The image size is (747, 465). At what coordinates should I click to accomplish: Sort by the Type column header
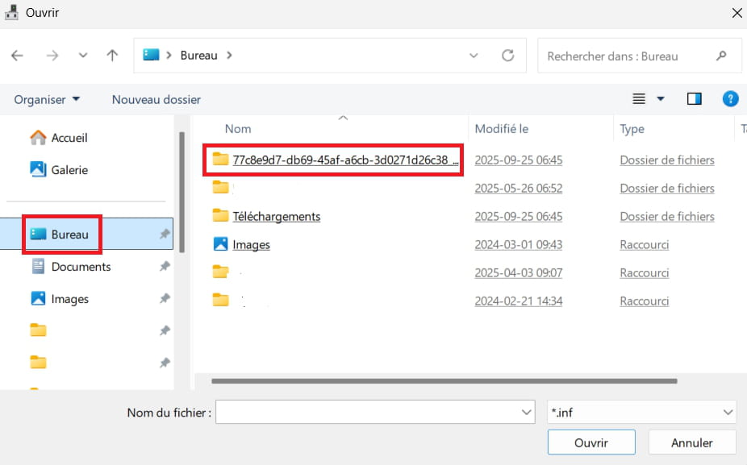632,128
